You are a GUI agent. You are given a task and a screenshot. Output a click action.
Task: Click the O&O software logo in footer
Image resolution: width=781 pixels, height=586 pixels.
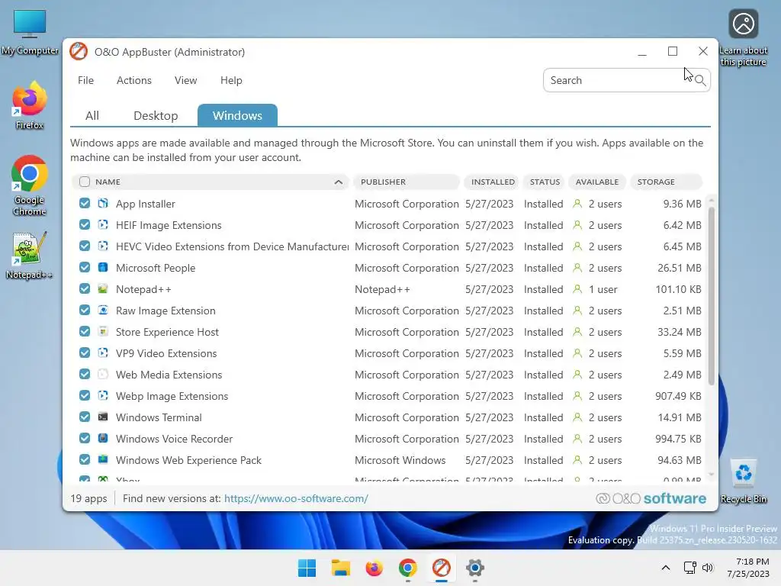651,498
